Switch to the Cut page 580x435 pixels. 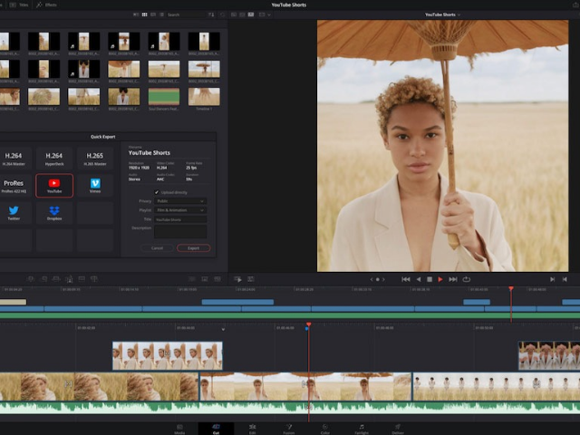pyautogui.click(x=216, y=429)
